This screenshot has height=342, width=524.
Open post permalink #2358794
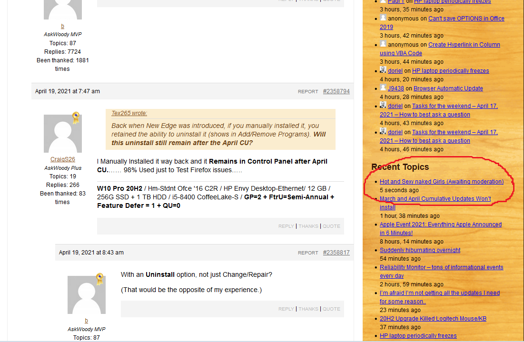pos(336,91)
